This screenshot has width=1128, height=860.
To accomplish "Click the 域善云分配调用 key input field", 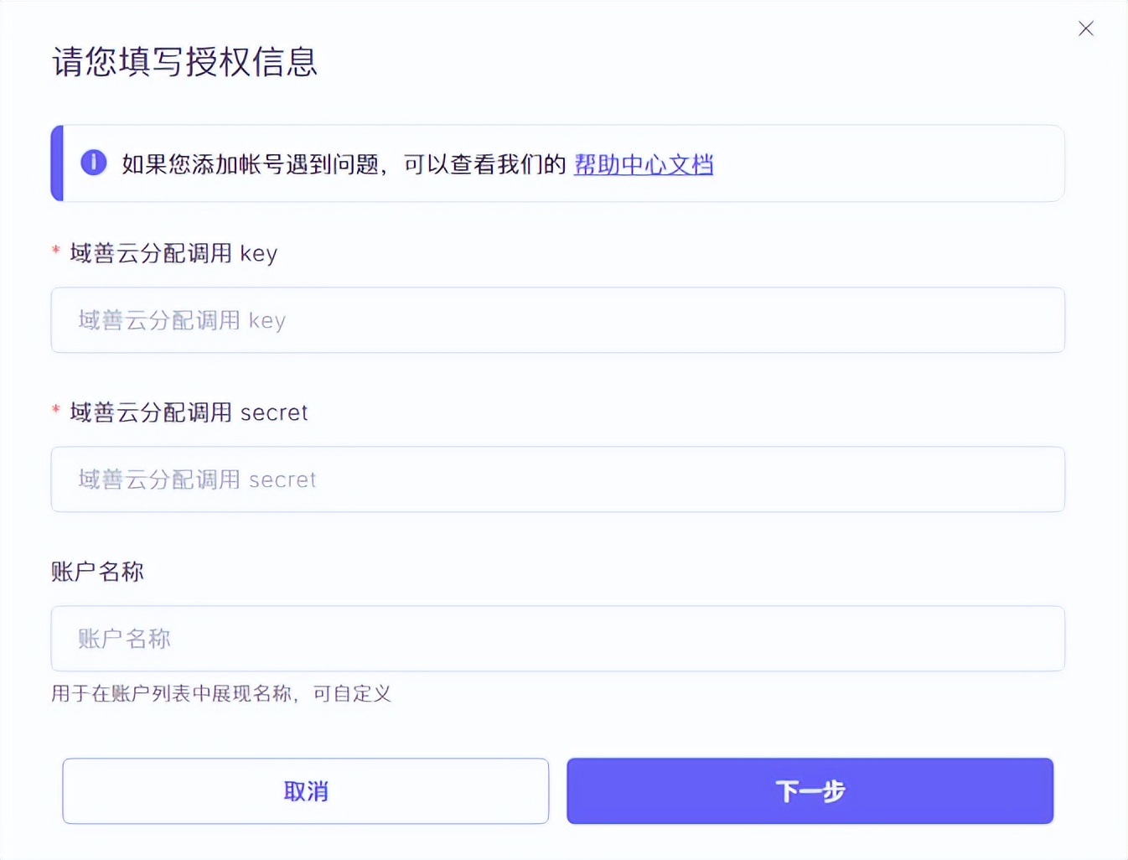I will pos(557,319).
